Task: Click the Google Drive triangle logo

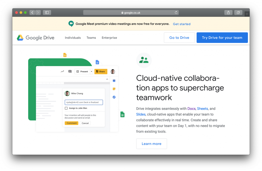Action: [20, 38]
